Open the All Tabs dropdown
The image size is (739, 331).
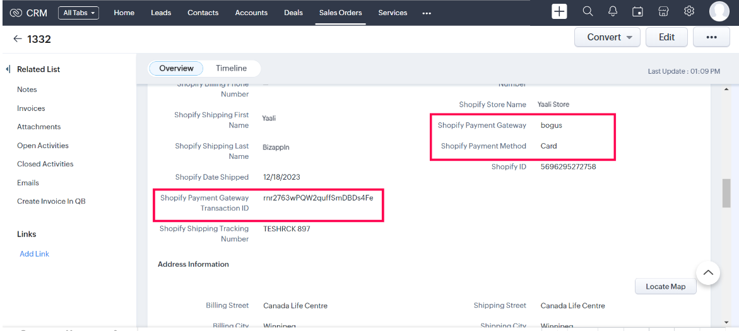click(79, 13)
